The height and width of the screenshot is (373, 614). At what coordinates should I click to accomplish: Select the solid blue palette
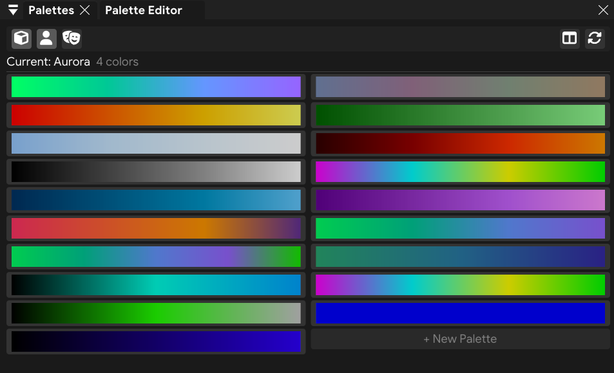(460, 313)
